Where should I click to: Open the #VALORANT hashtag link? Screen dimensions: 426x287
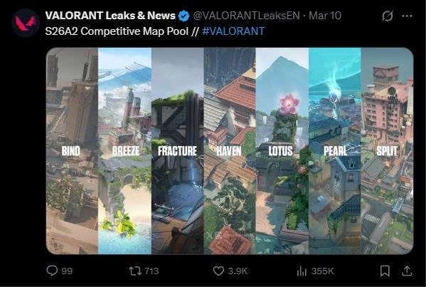tap(233, 31)
